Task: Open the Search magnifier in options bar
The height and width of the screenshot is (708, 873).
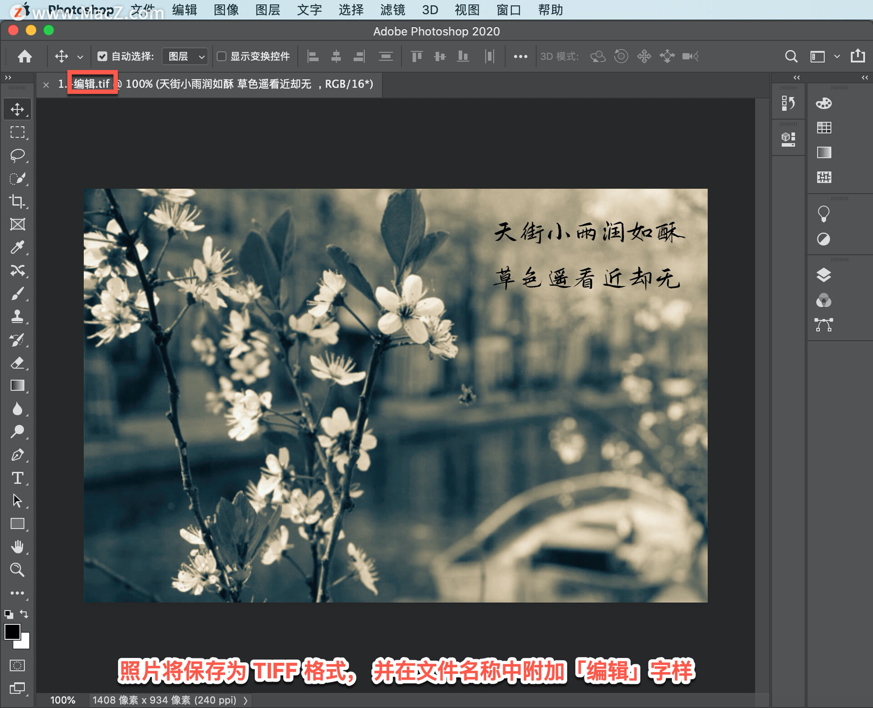Action: pos(791,56)
